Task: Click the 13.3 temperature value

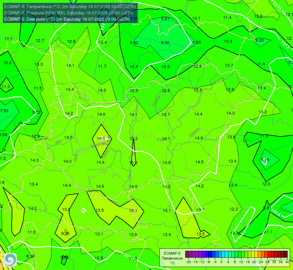Action: (39, 64)
